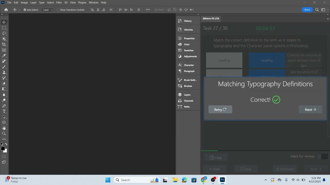Open the Image menu

tap(24, 3)
